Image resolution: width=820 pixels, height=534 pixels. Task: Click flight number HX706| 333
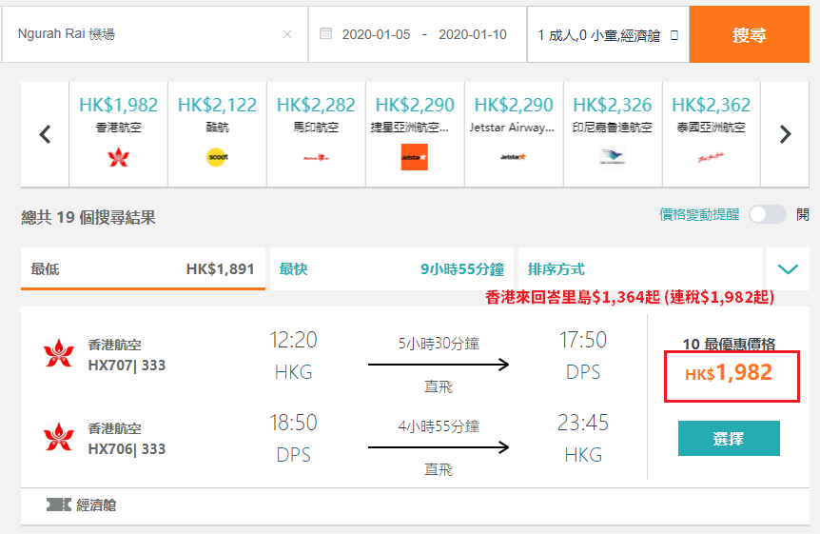click(x=127, y=449)
